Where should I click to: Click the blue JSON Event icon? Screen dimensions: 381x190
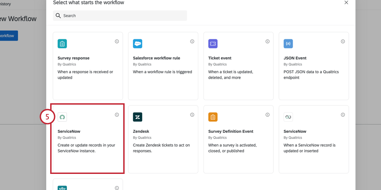point(288,44)
